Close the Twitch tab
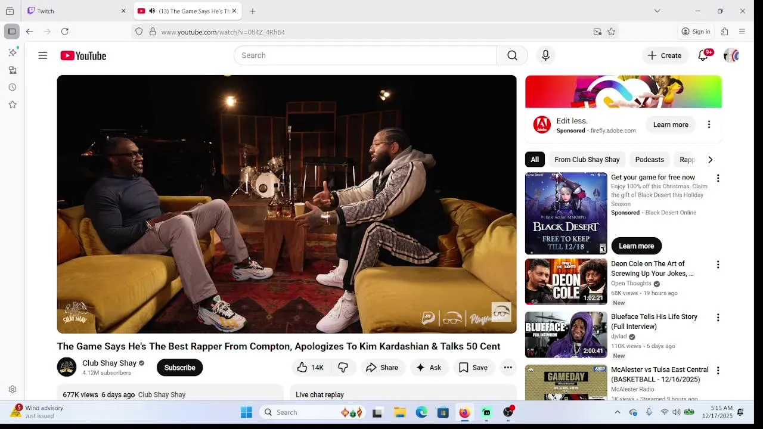 coord(123,11)
